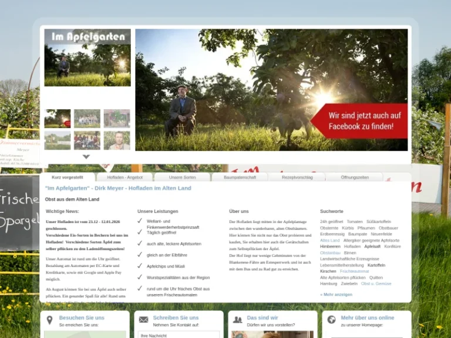Select the seated group thumbnail in the bottom row
Image resolution: width=451 pixels, height=338 pixels.
point(87,141)
